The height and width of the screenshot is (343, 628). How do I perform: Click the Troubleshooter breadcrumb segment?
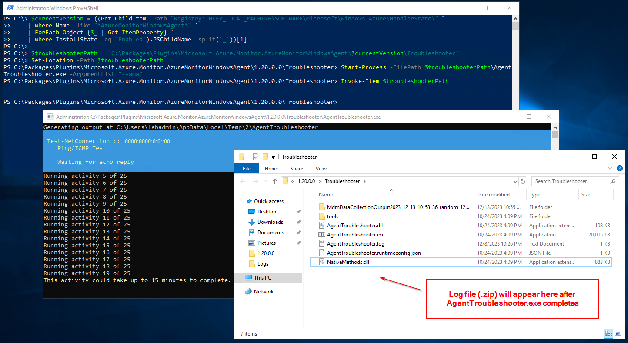tap(343, 181)
